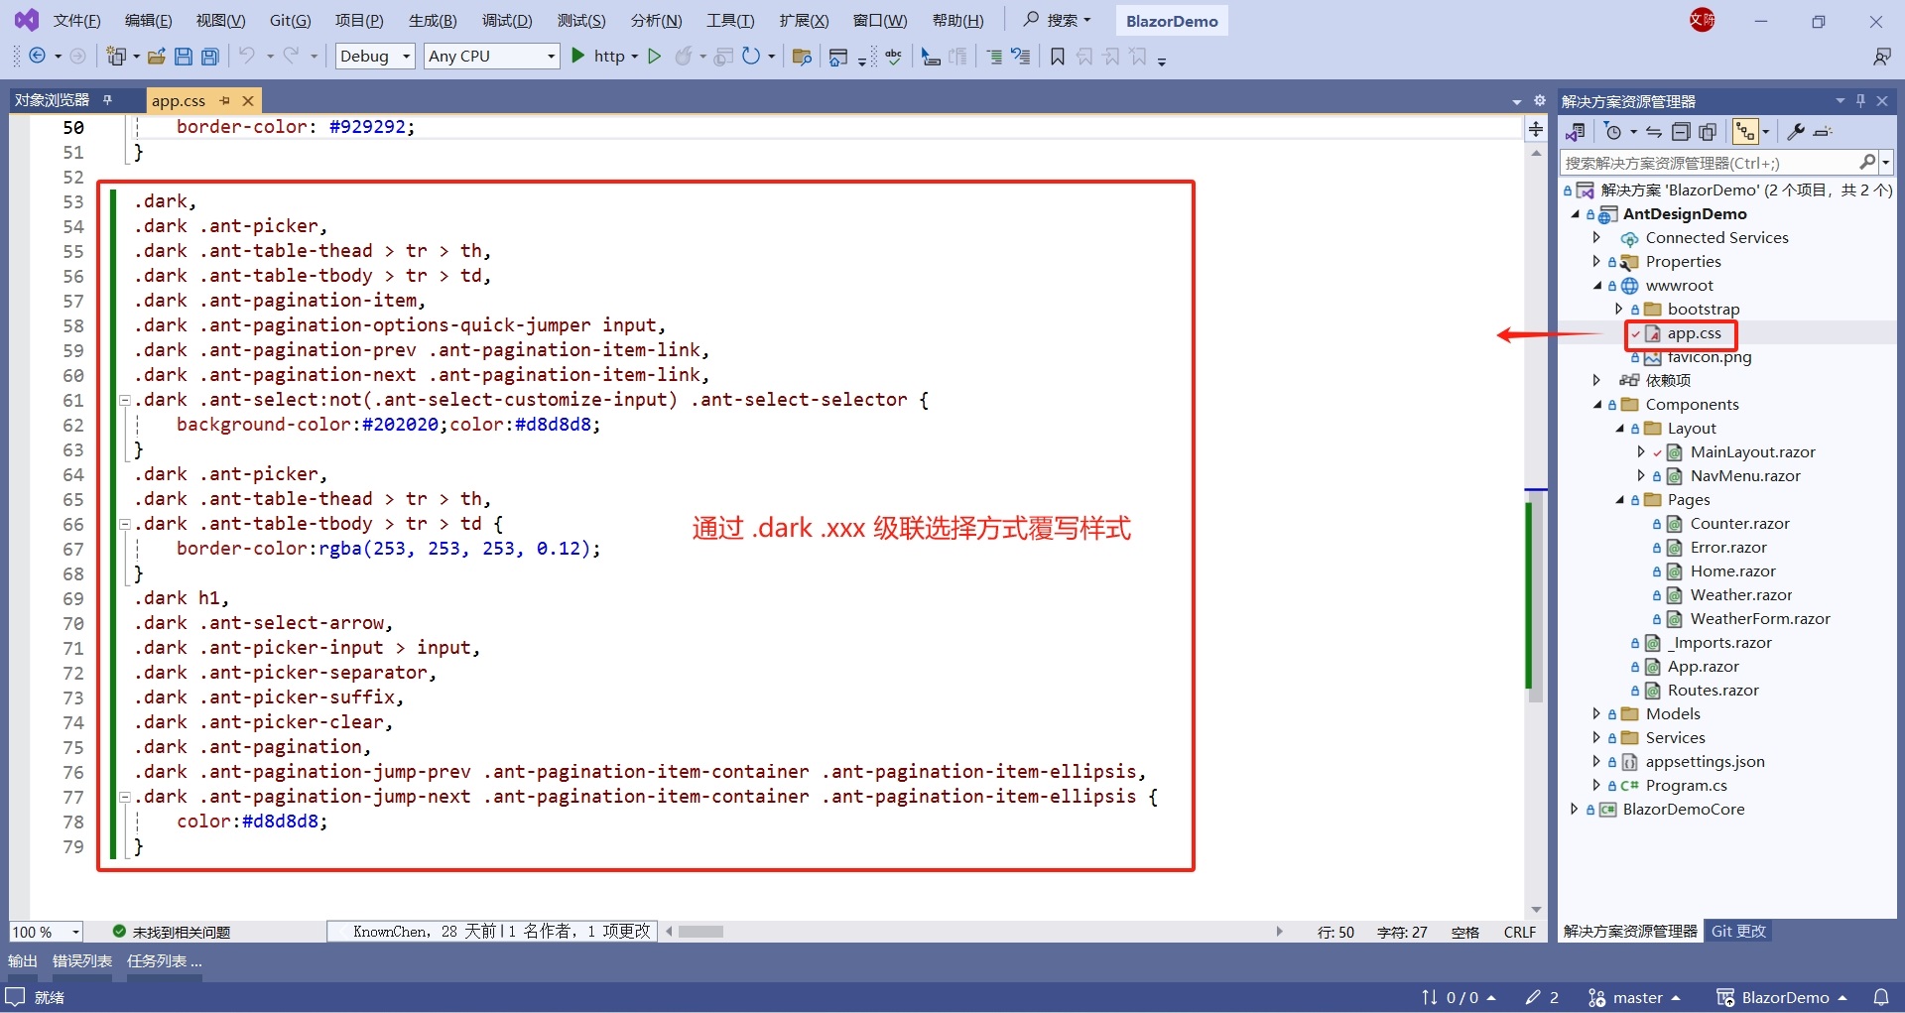Viewport: 1905px width, 1013px height.
Task: Expand the bootstrap folder node
Action: point(1619,309)
